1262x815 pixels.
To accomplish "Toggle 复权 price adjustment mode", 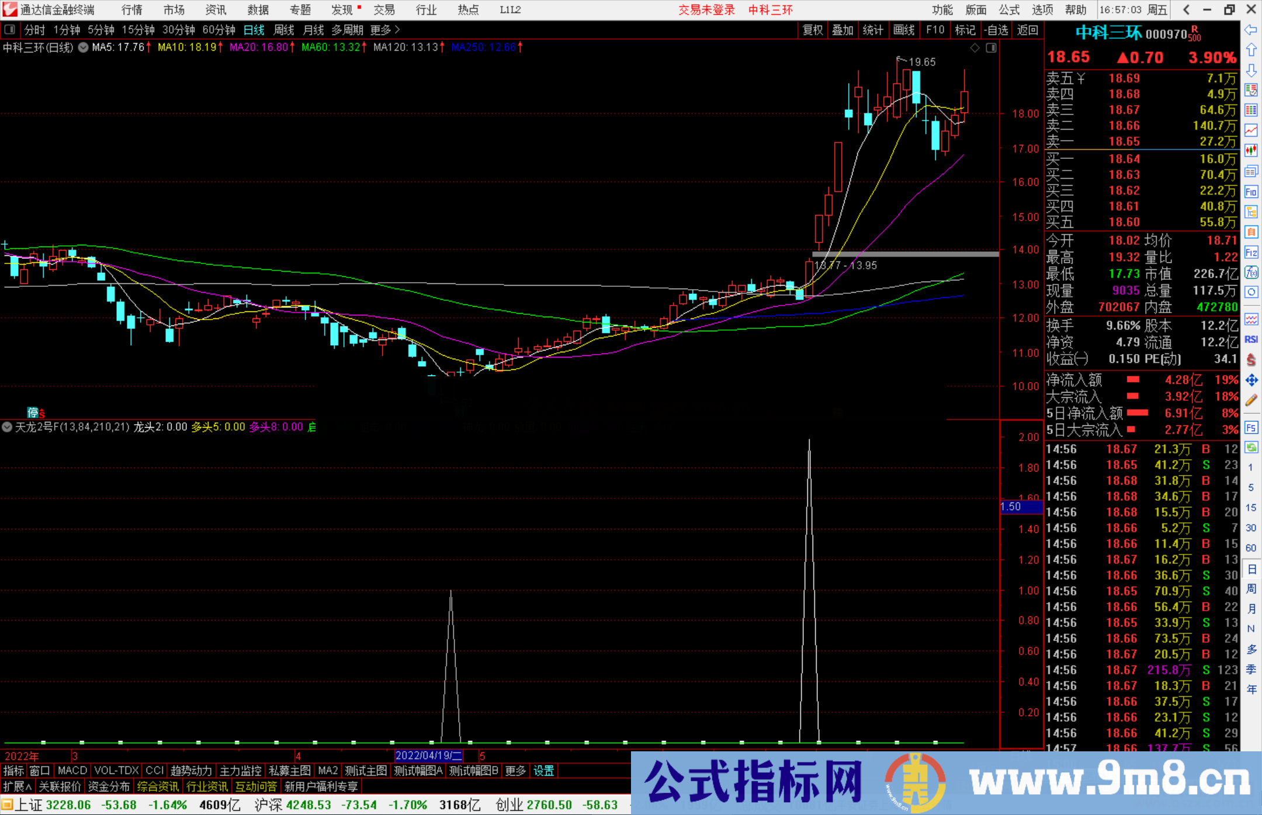I will tap(812, 30).
